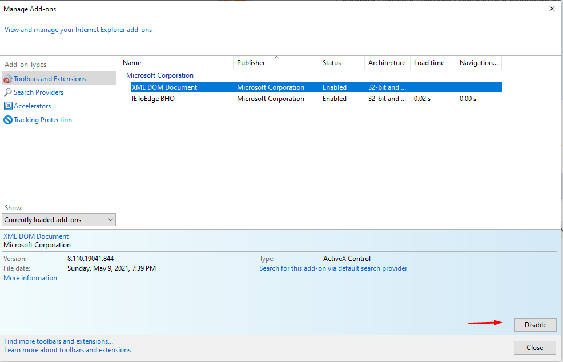Open the Show add-ons dropdown
Viewport: 563px width, 362px height.
(59, 220)
